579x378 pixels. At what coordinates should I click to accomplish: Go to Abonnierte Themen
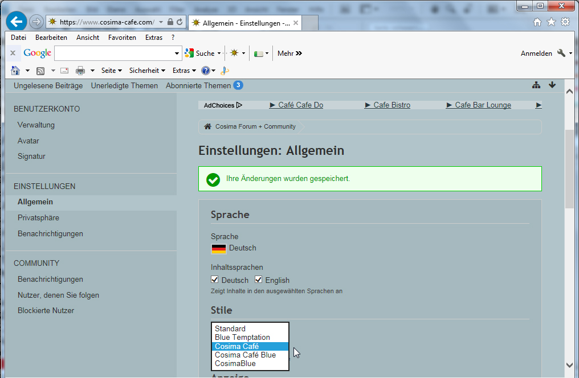pos(198,85)
